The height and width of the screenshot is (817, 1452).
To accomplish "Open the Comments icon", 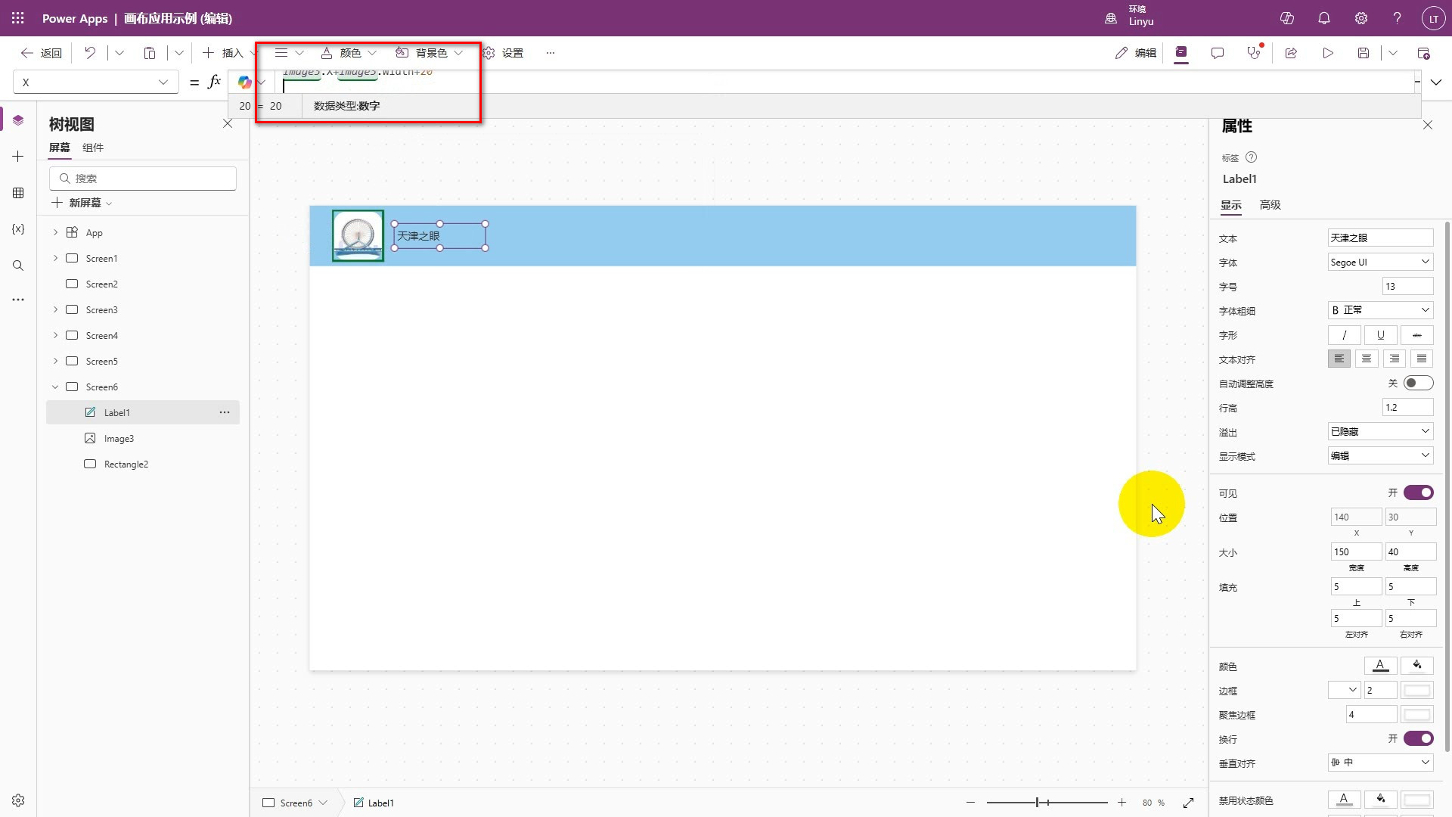I will (x=1217, y=53).
